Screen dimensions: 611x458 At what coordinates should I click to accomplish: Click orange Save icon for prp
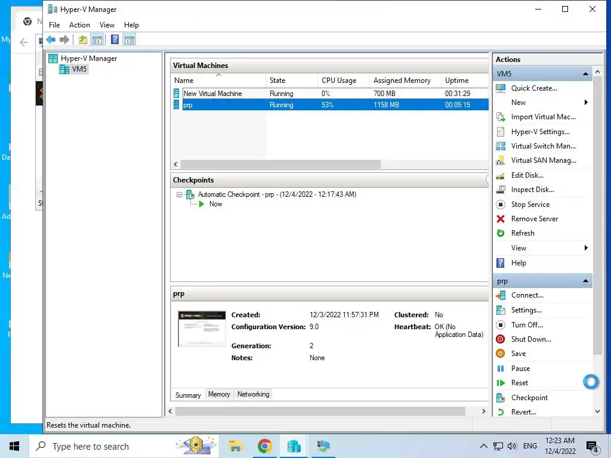501,354
